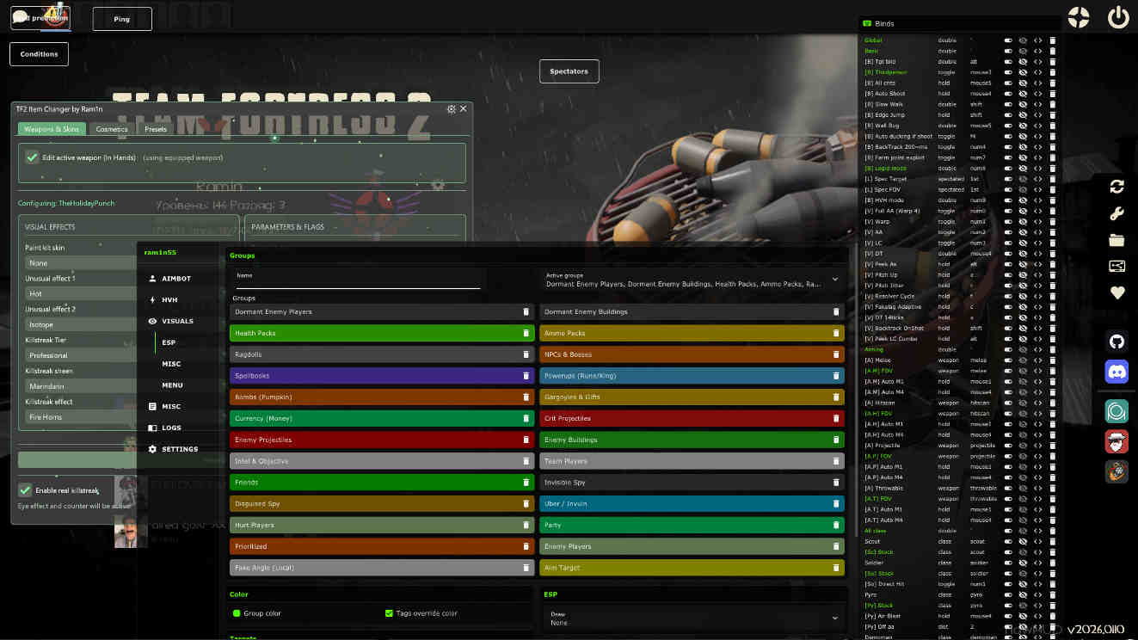Open the wrench tools icon
1138x640 pixels.
pos(1116,213)
